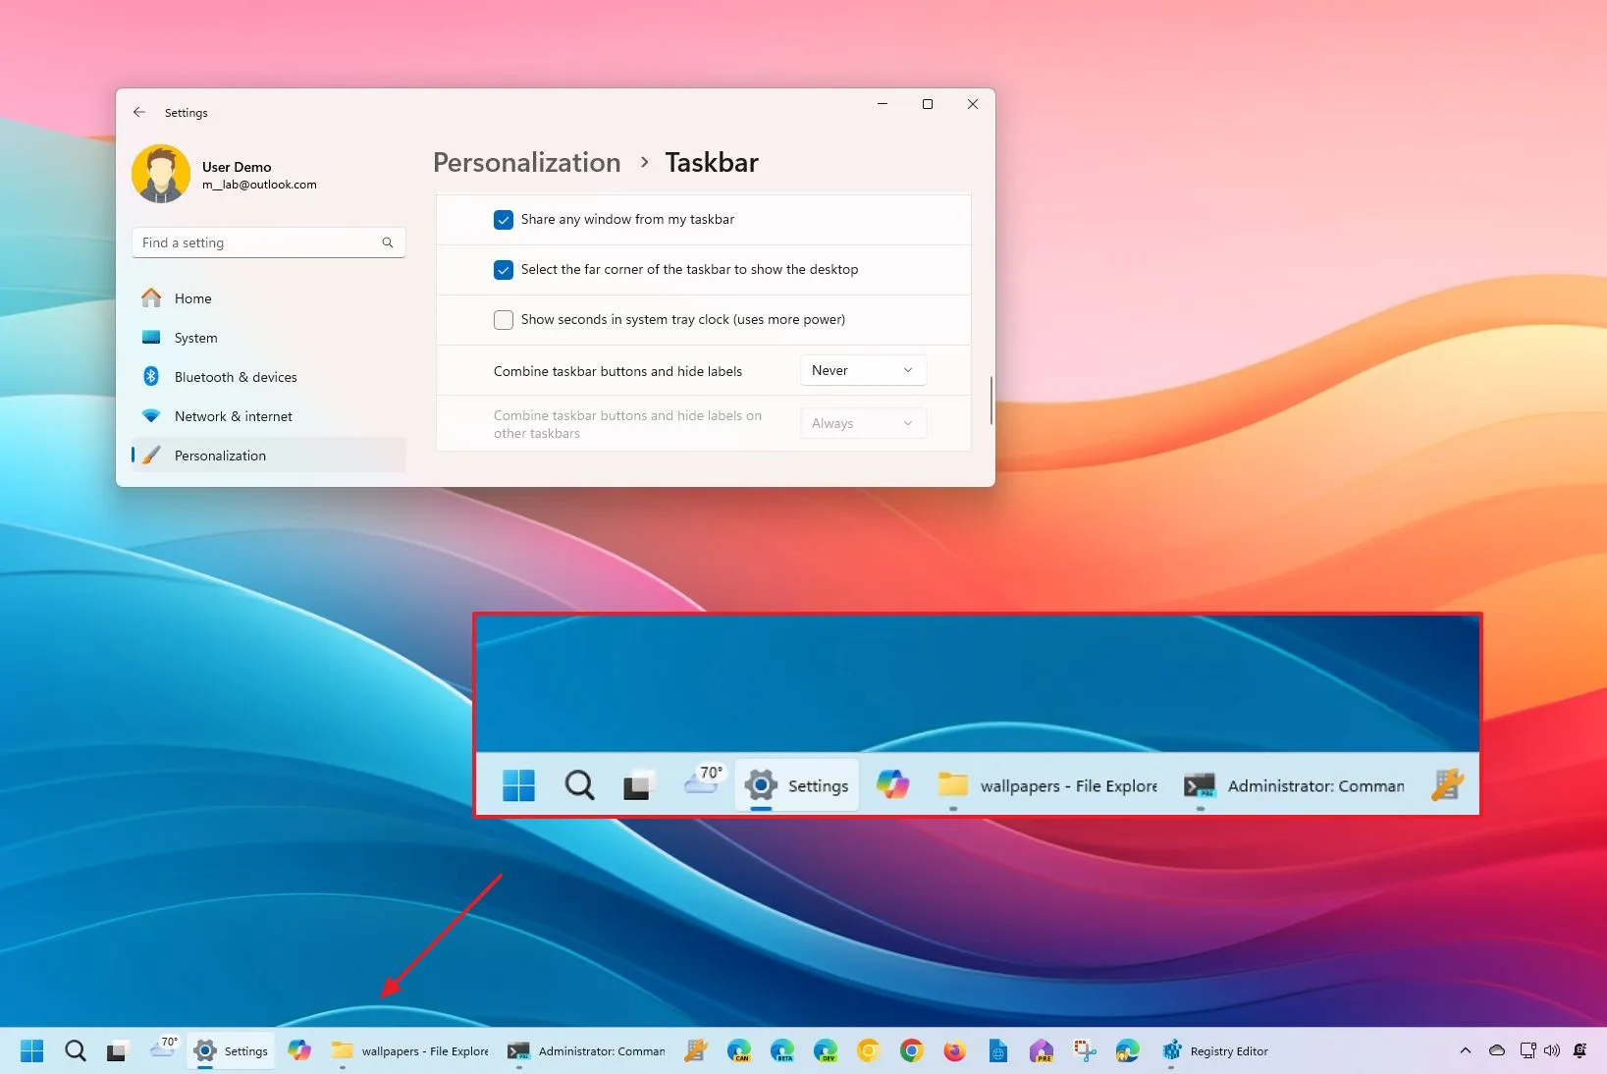The height and width of the screenshot is (1074, 1607).
Task: Enable showing seconds in system tray clock
Action: [503, 319]
